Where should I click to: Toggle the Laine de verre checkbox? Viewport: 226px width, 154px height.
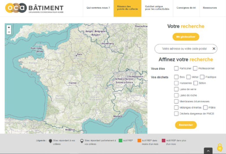tap(176, 89)
